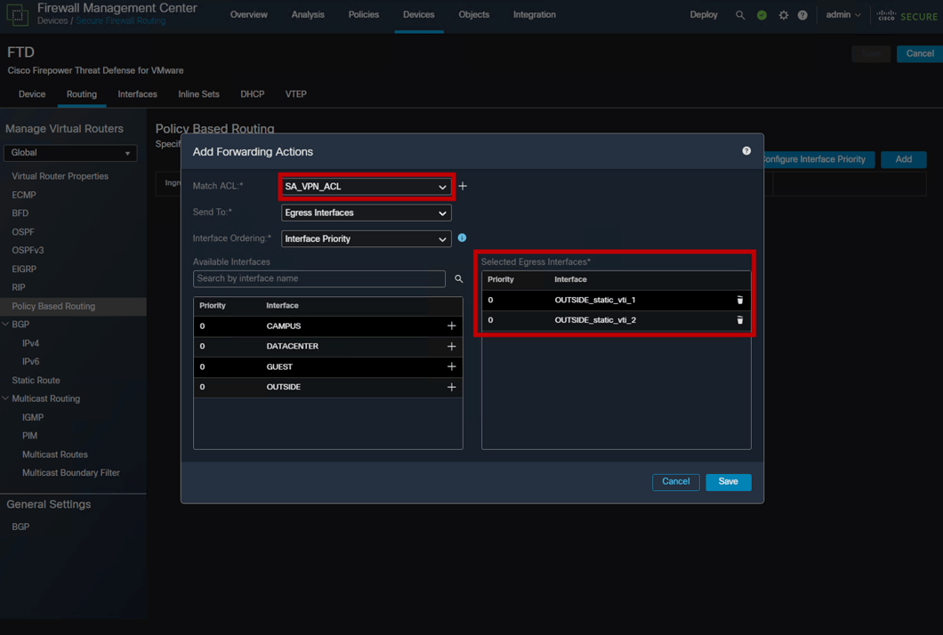Open the Integration menu
Viewport: 943px width, 635px height.
pyautogui.click(x=535, y=15)
